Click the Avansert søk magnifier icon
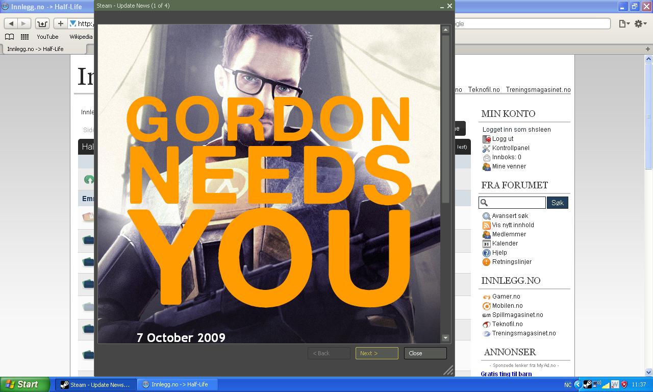Viewport: 653px width, 392px height. [487, 216]
